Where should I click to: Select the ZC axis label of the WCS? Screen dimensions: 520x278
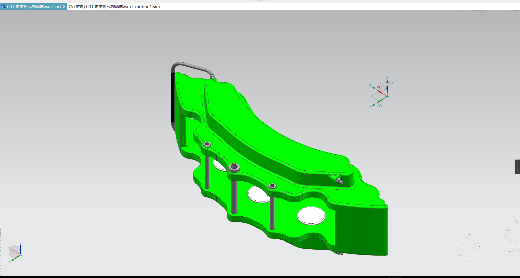tap(391, 83)
